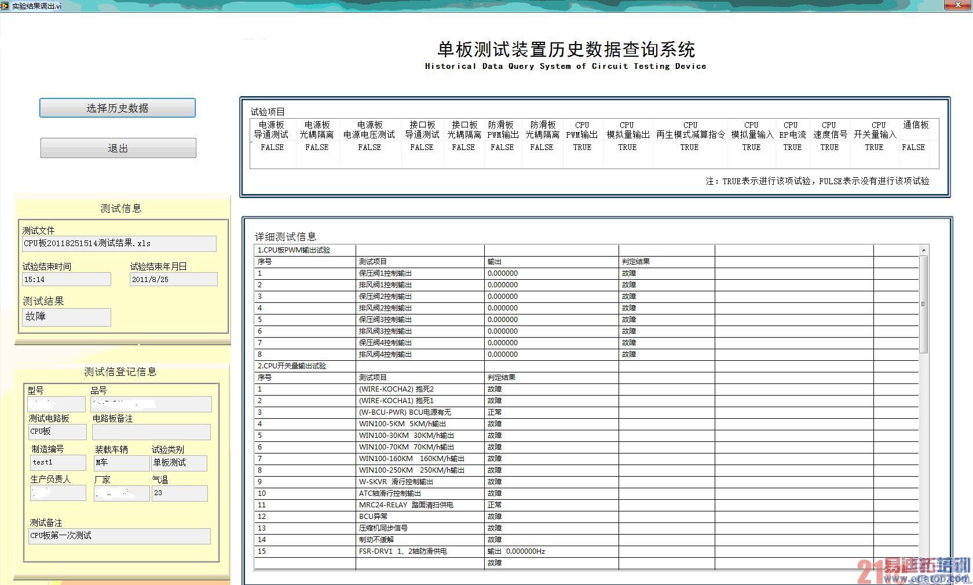Click the 测试文件 field with xls filename
Screen dimensions: 973x585
coord(119,244)
